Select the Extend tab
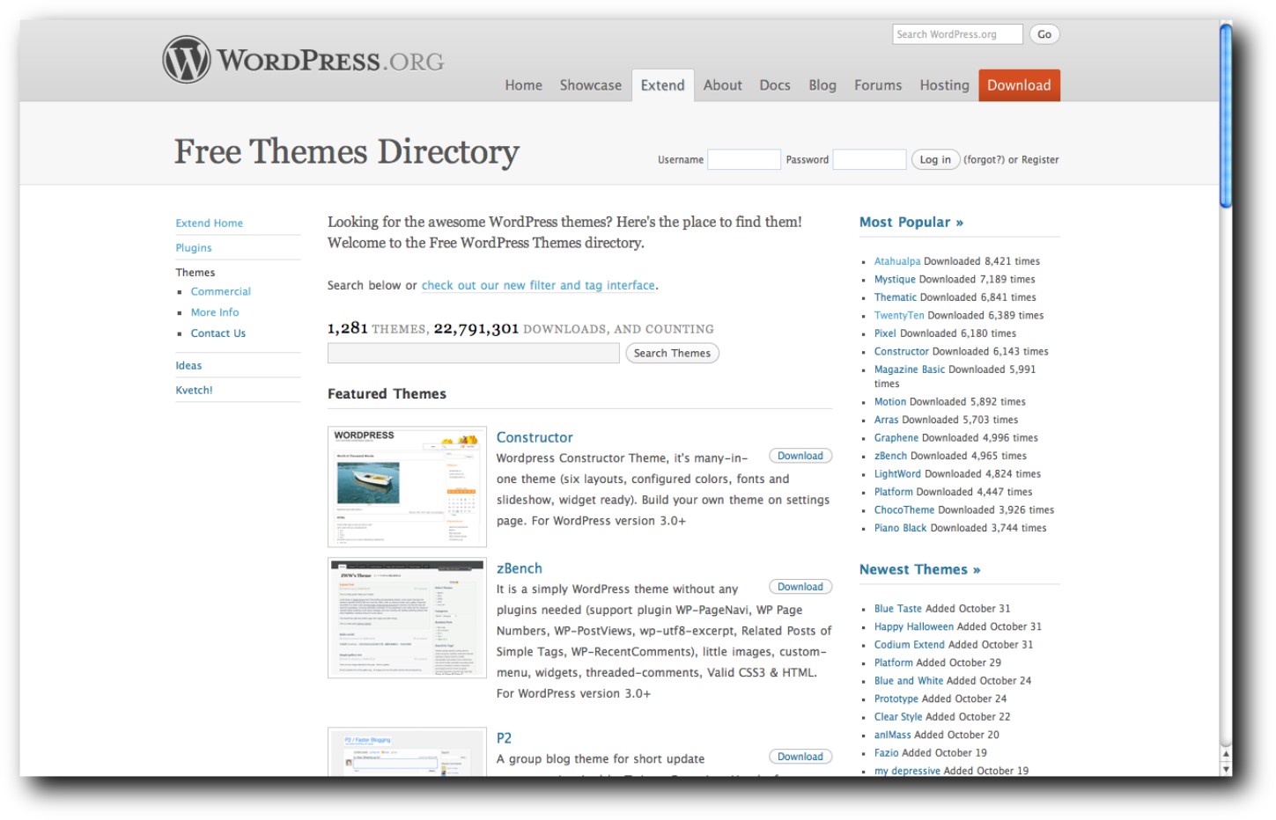This screenshot has width=1276, height=820. (x=662, y=85)
